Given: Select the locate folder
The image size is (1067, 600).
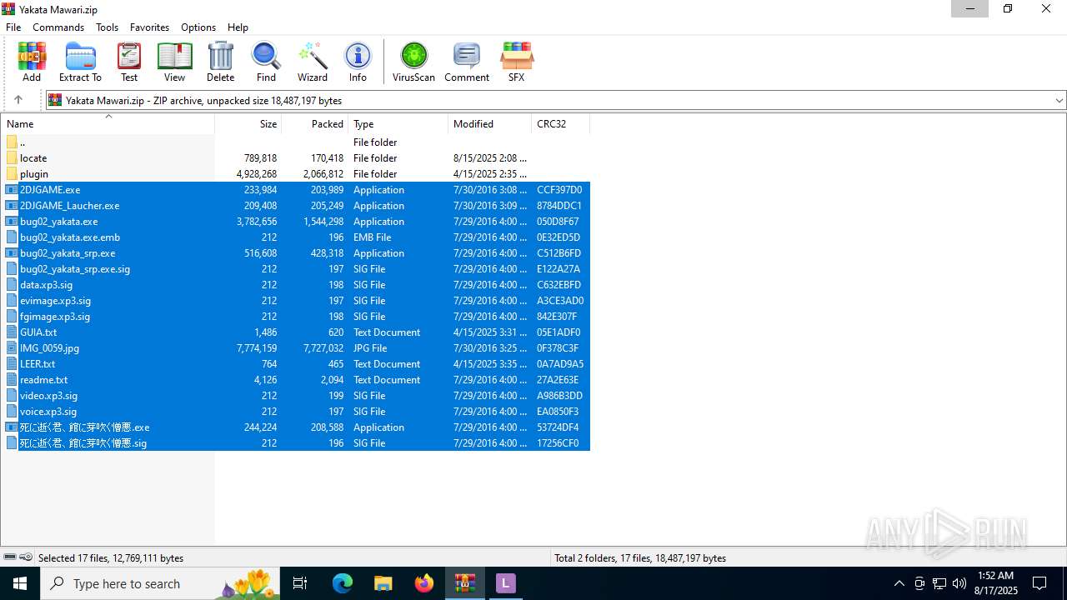Looking at the screenshot, I should [x=296, y=158].
